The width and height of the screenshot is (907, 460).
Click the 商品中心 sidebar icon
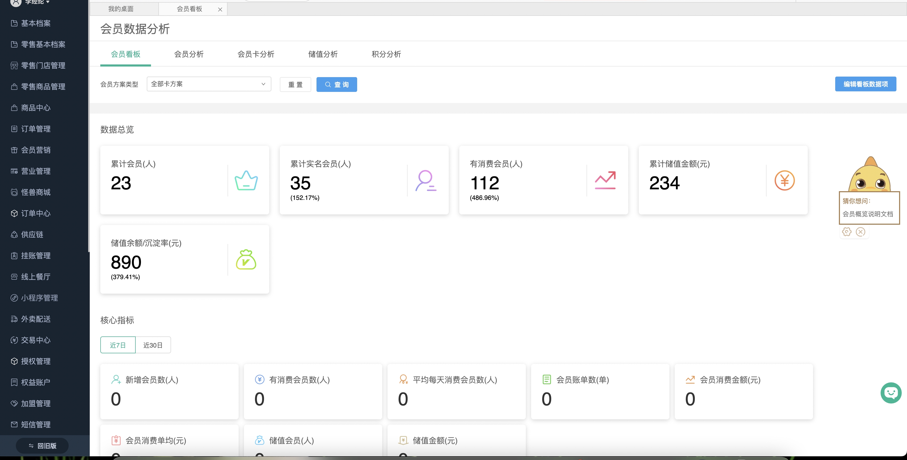14,108
